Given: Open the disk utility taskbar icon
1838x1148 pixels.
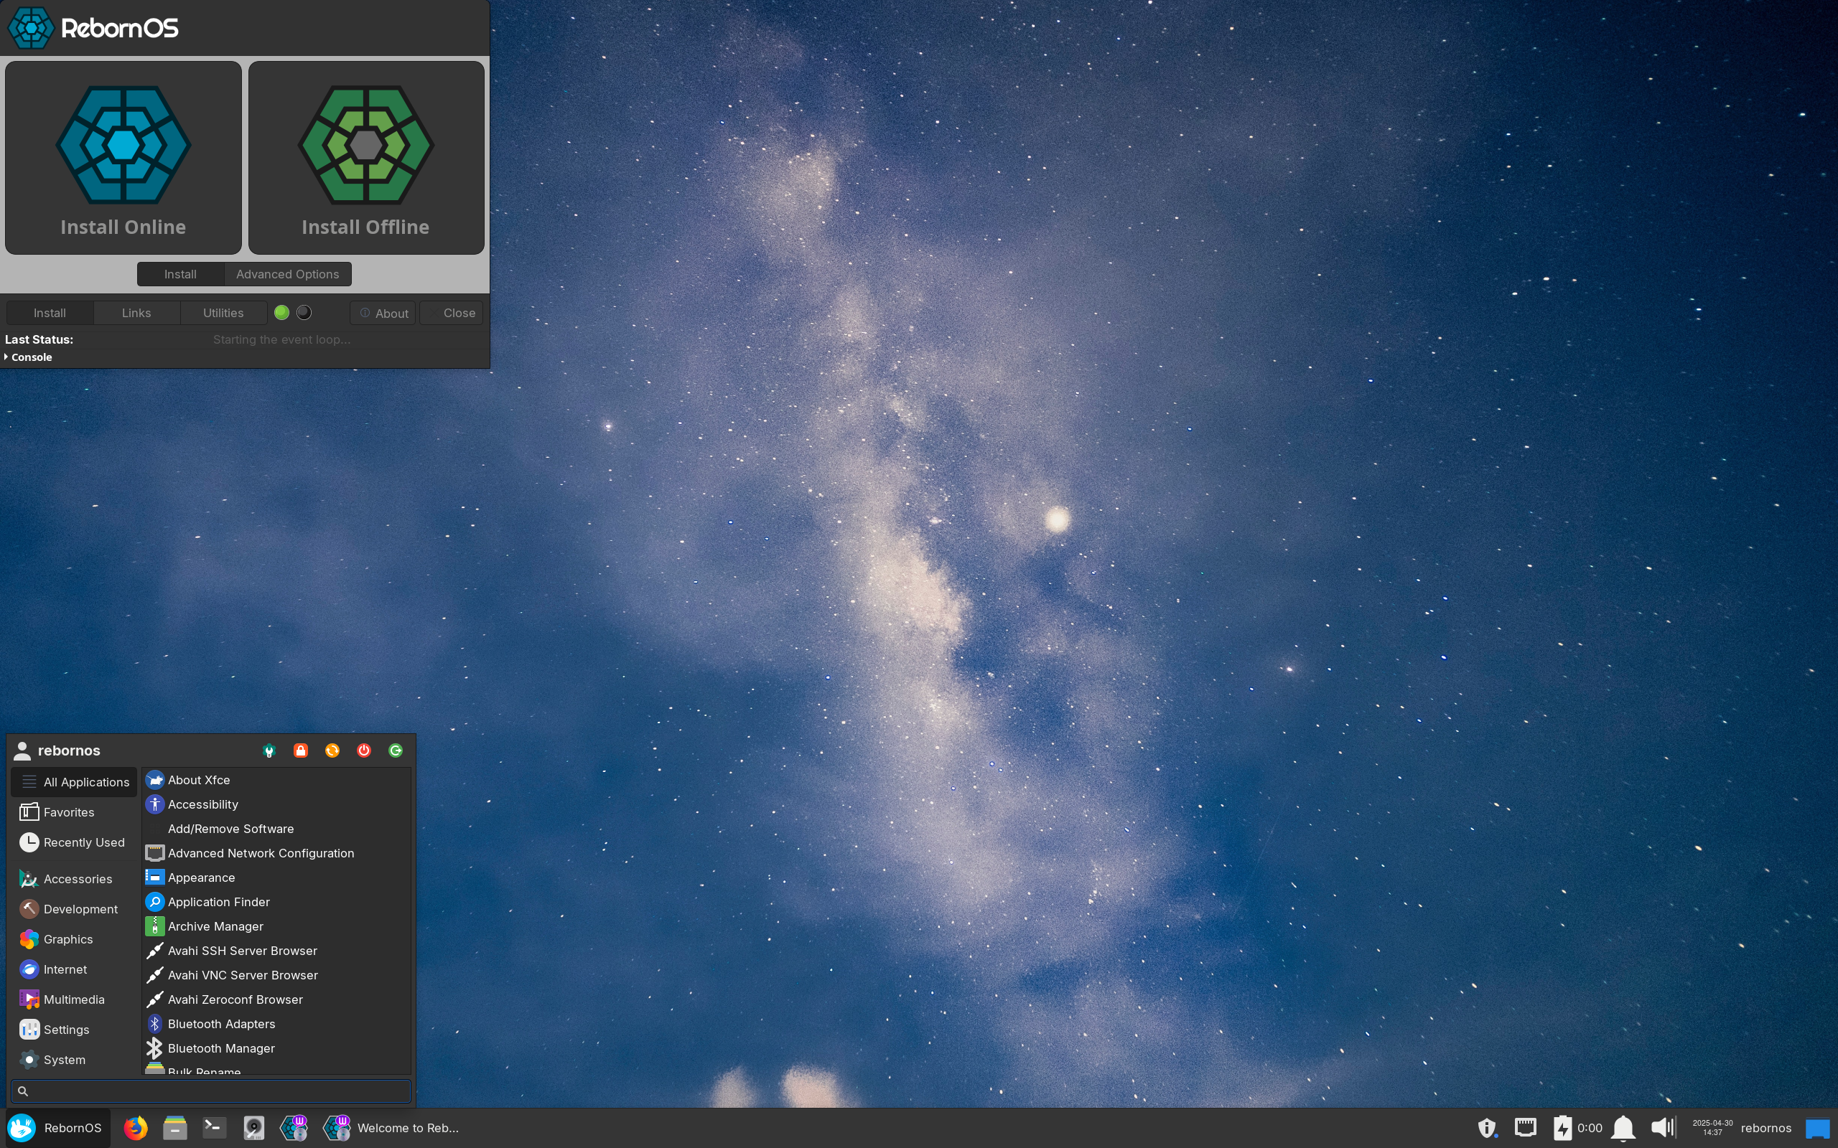Looking at the screenshot, I should click(253, 1127).
